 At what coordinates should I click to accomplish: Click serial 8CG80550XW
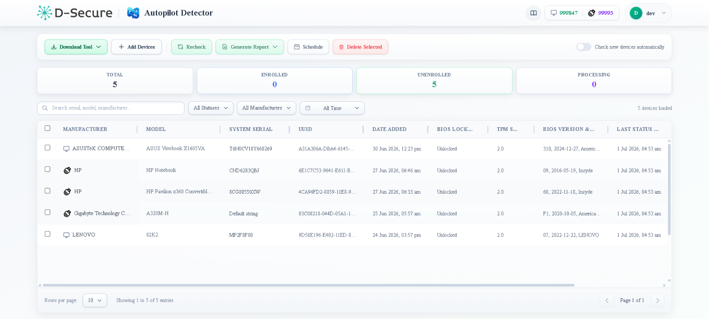[x=245, y=192]
